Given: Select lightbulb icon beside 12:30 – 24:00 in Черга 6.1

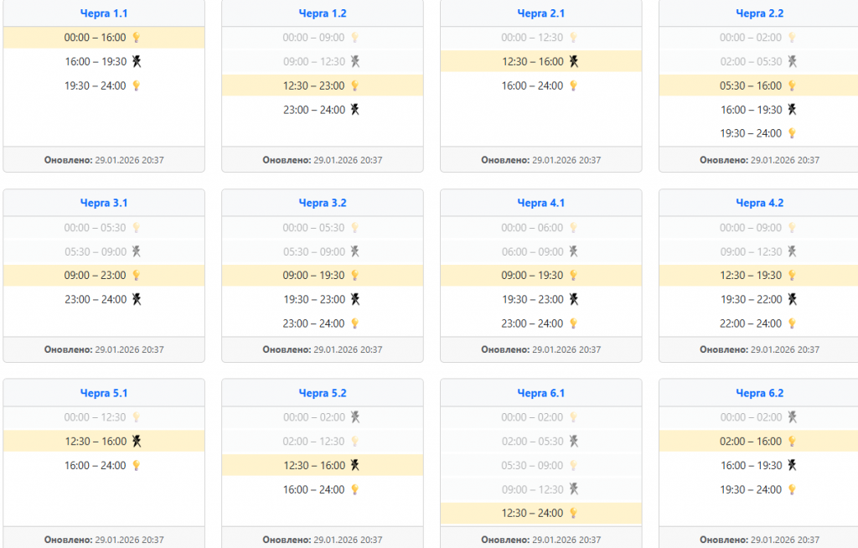Looking at the screenshot, I should click(573, 513).
